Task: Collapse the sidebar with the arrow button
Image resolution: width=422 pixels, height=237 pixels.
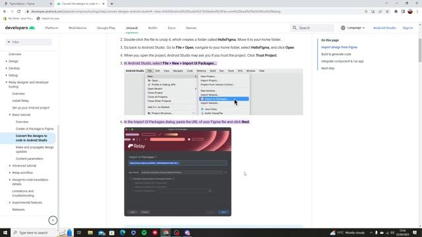Action: point(53,221)
